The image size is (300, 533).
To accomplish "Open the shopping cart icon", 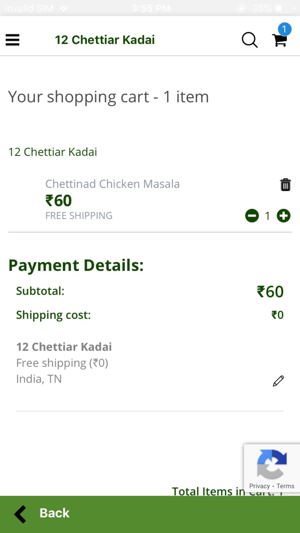I will coord(279,40).
